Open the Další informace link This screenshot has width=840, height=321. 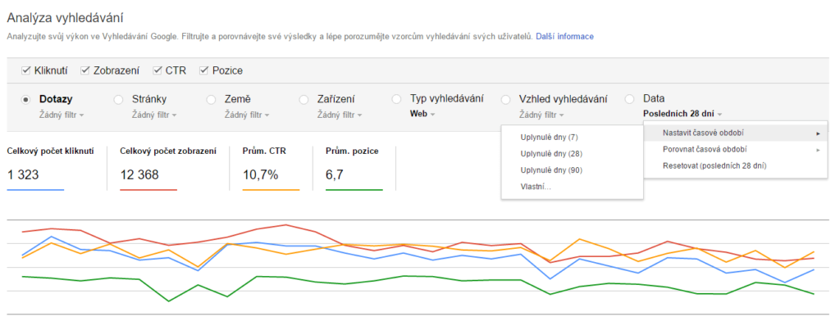[564, 37]
